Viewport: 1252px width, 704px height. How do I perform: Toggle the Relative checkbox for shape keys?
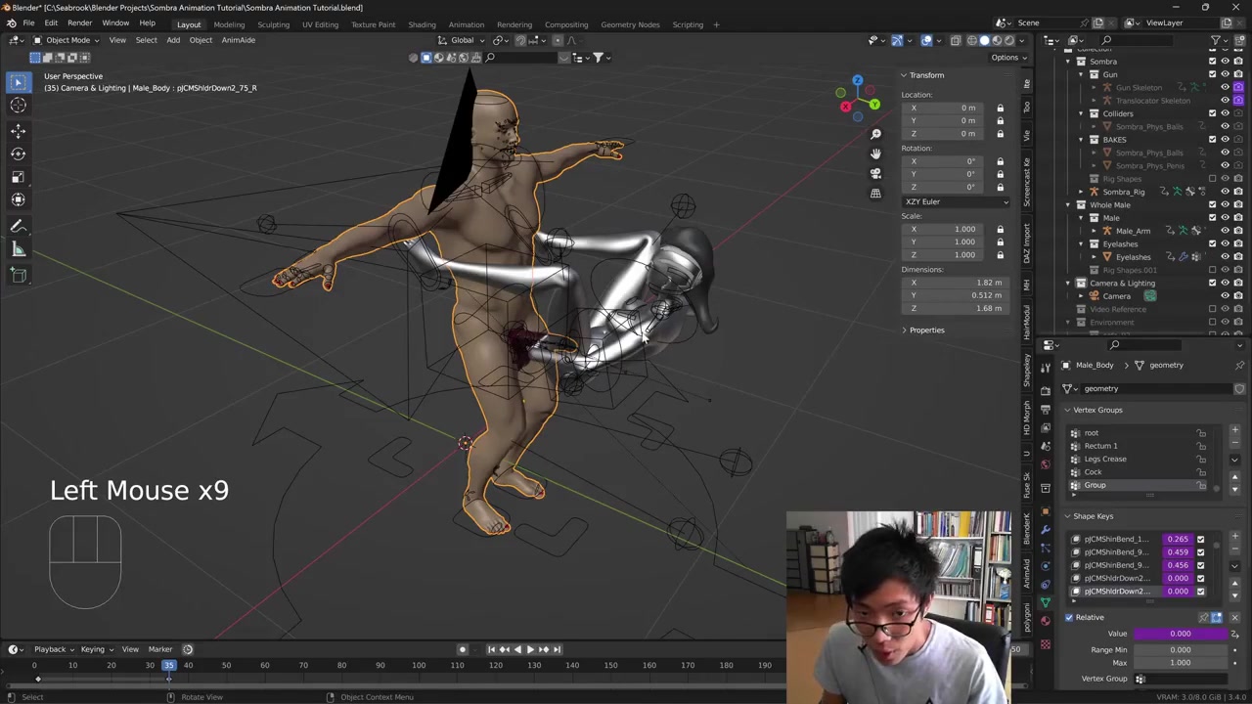coord(1069,617)
